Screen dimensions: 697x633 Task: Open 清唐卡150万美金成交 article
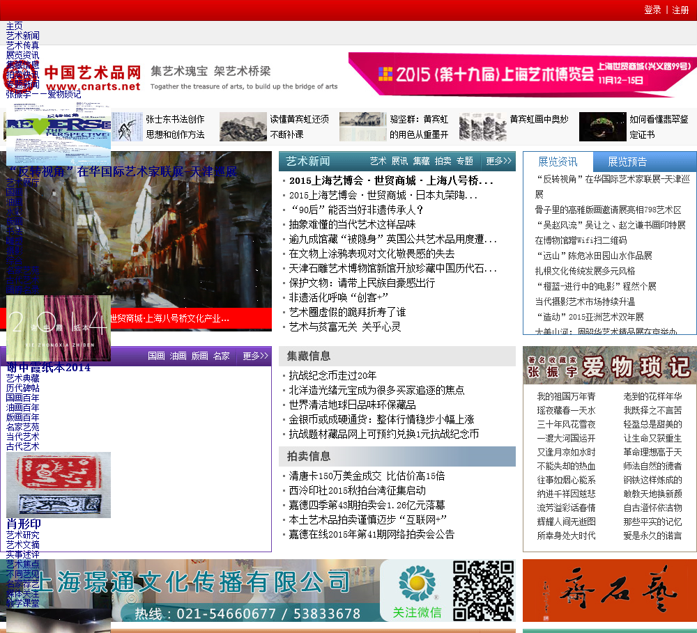tap(367, 476)
